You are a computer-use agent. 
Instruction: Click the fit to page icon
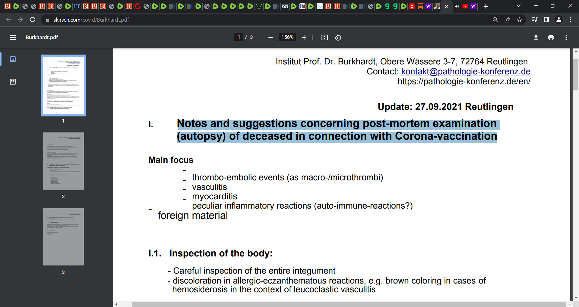pos(324,37)
